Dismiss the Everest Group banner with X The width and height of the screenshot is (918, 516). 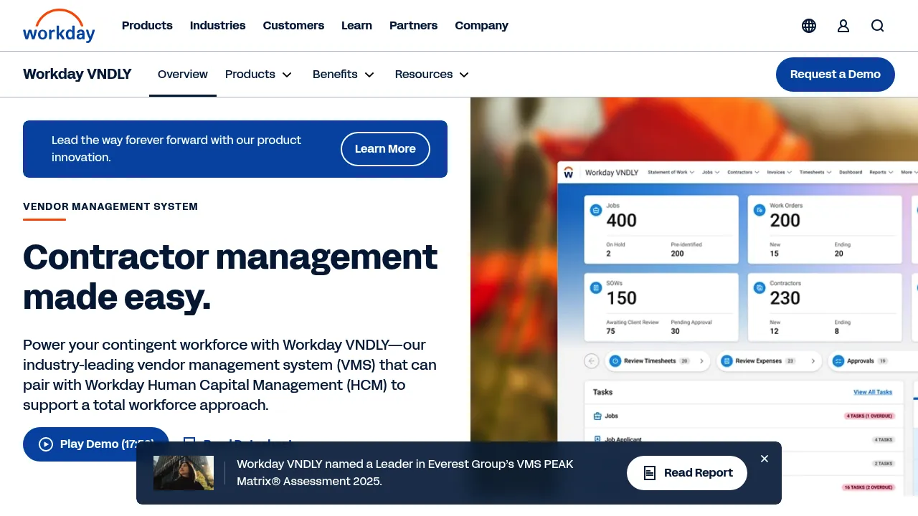coord(765,459)
